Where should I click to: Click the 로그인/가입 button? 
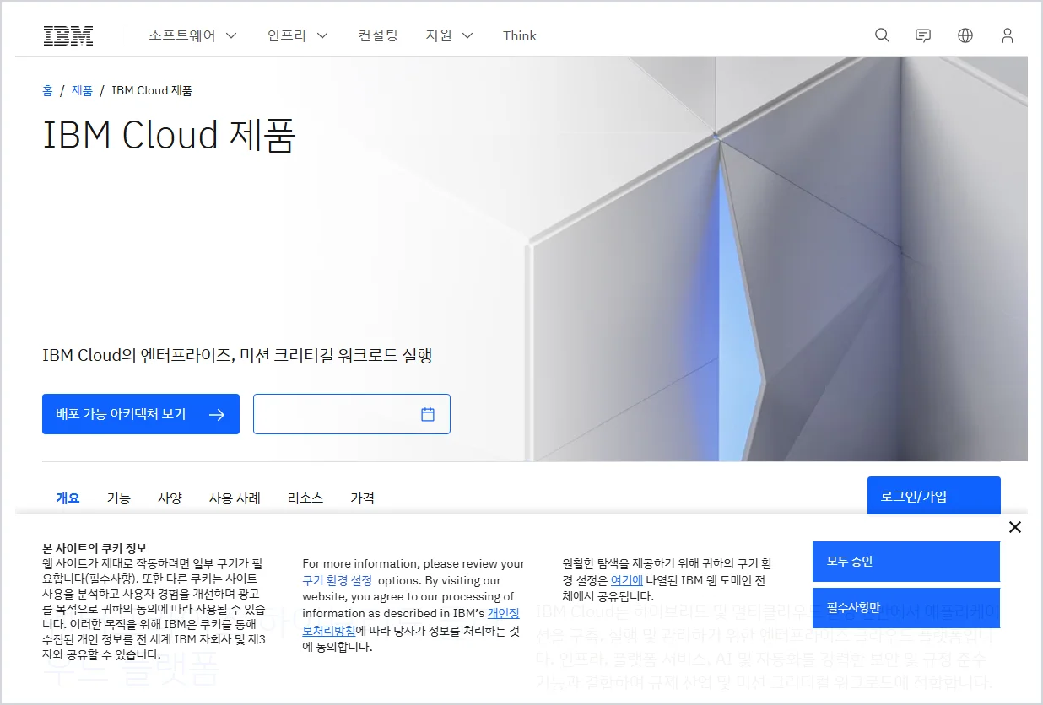click(934, 496)
